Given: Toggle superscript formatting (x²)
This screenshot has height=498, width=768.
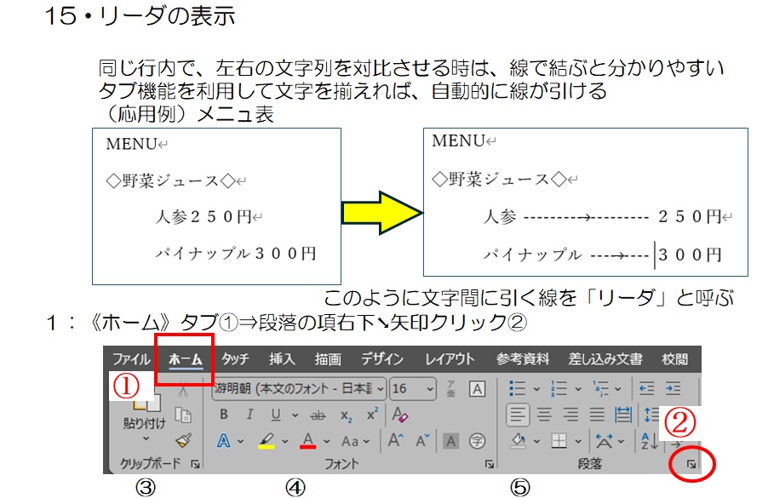Looking at the screenshot, I should pos(372,415).
